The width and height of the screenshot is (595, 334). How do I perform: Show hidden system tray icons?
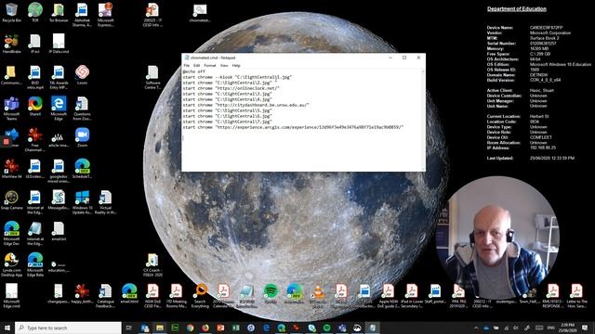[476, 328]
